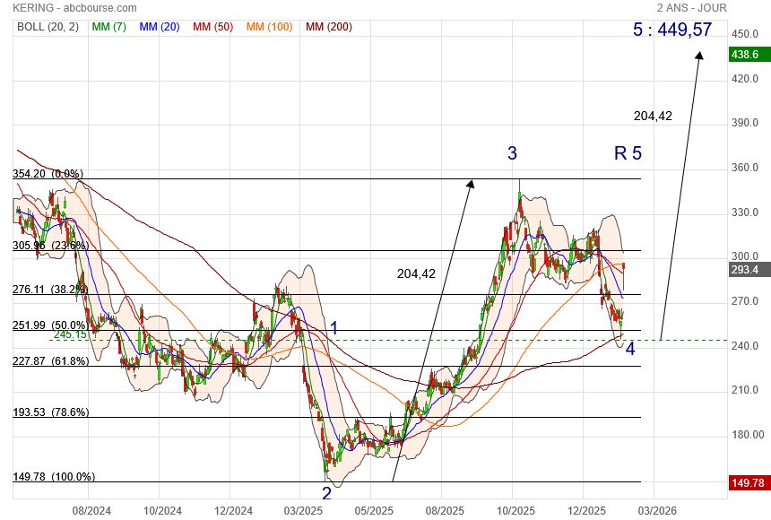Click the 450.0 price axis label
This screenshot has width=771, height=520.
click(x=745, y=34)
